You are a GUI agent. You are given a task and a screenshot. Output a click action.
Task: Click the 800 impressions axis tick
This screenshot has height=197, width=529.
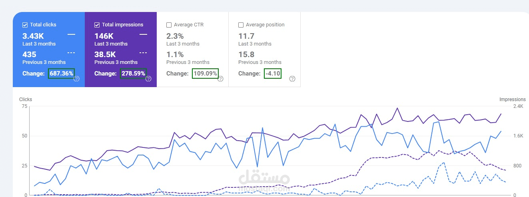517,166
